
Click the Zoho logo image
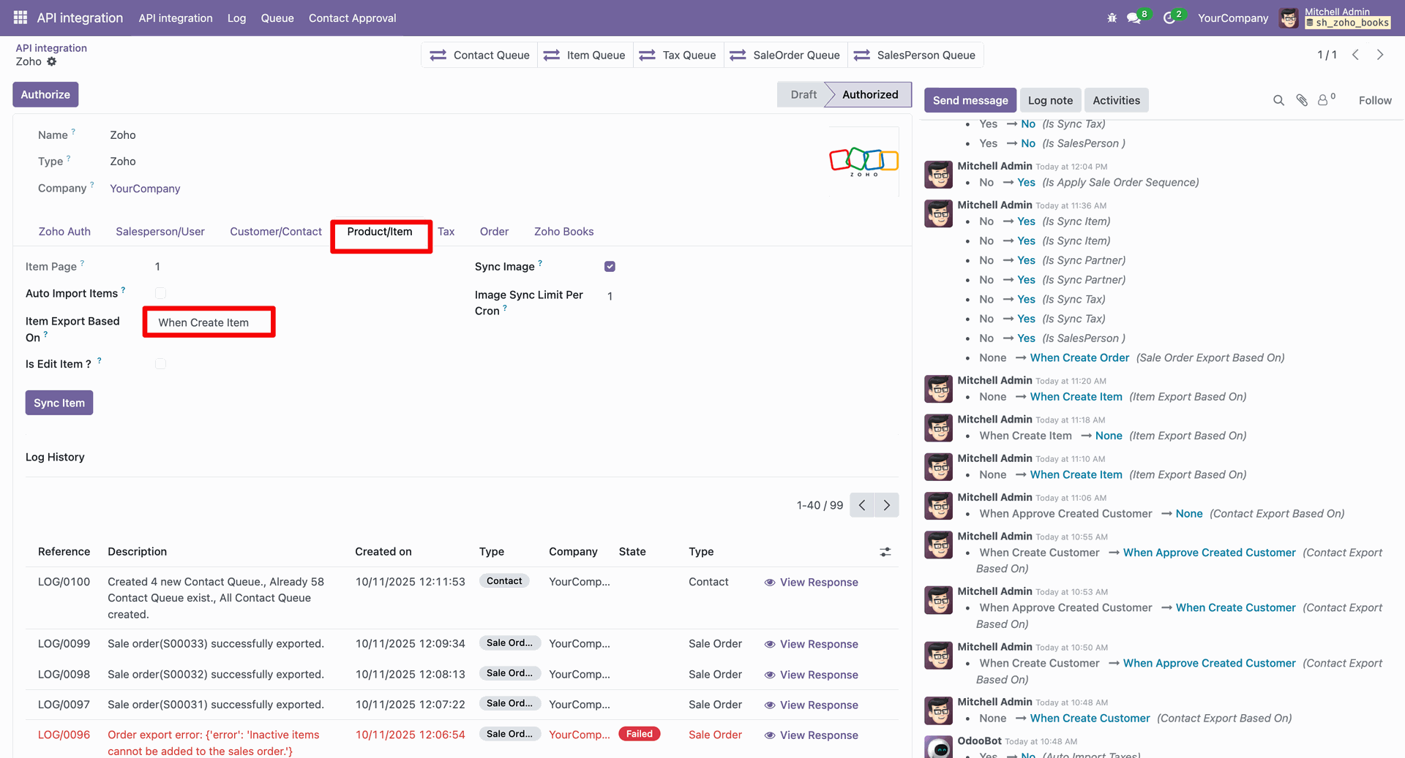(x=863, y=161)
